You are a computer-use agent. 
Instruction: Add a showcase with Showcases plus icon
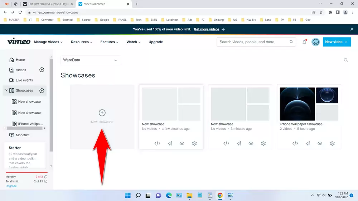click(x=42, y=90)
